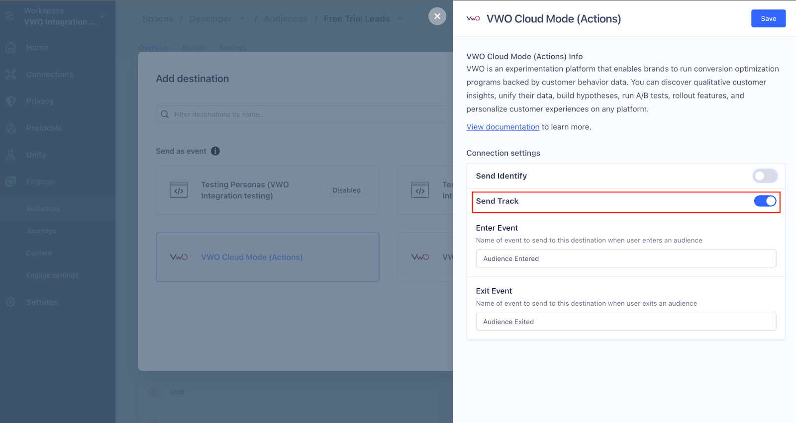Turn off the Send Track toggle

pyautogui.click(x=765, y=201)
